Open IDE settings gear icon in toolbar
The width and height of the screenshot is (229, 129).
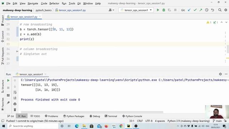(x=226, y=10)
